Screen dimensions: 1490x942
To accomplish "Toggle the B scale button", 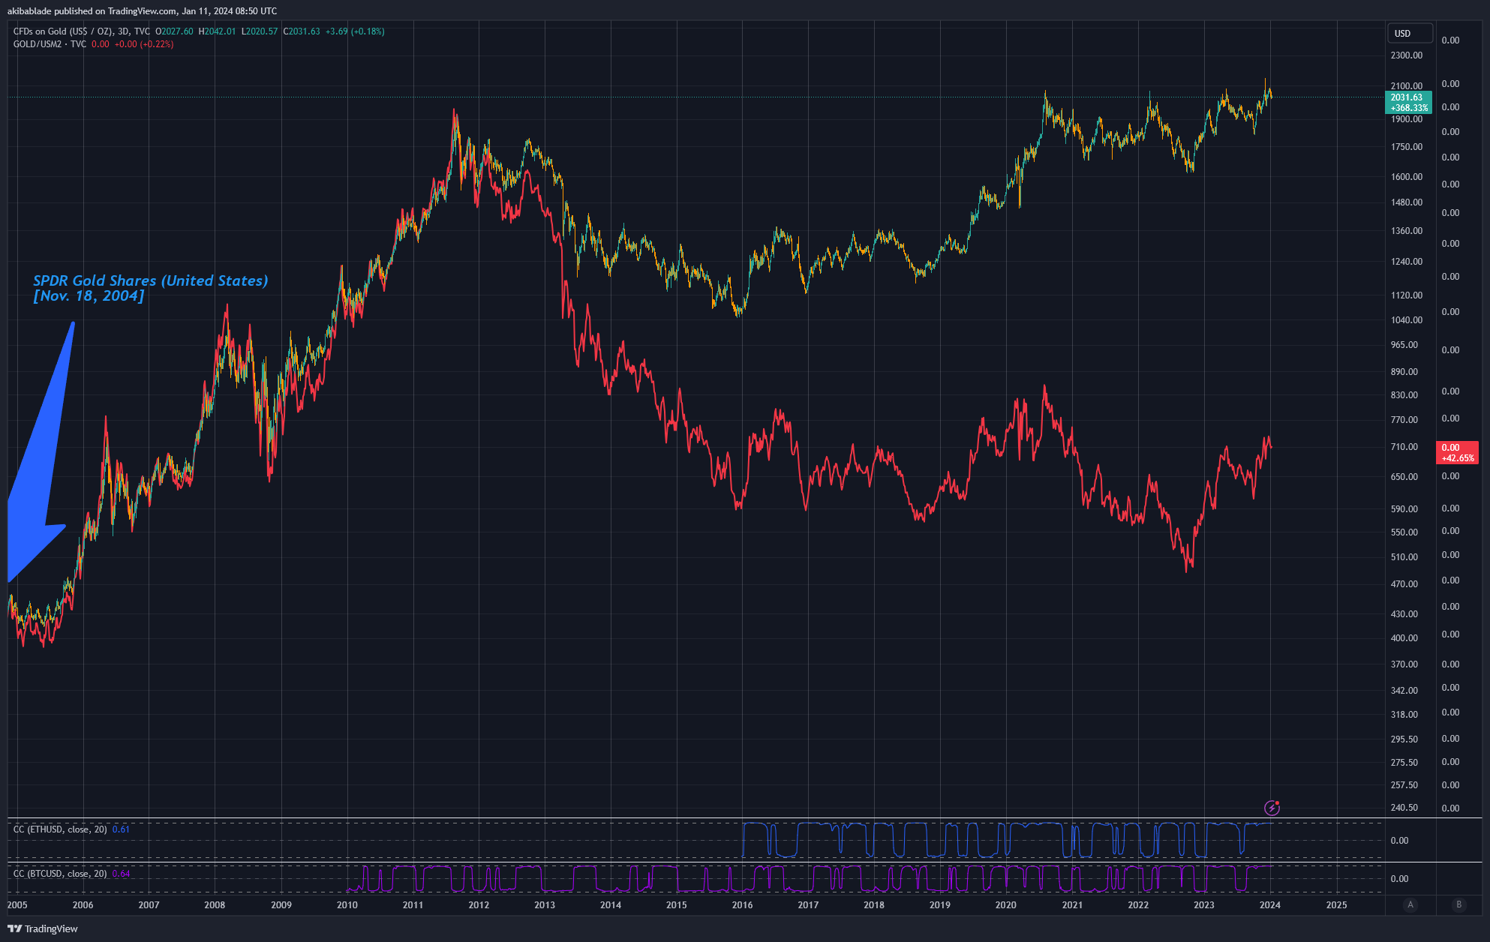I will click(1458, 904).
